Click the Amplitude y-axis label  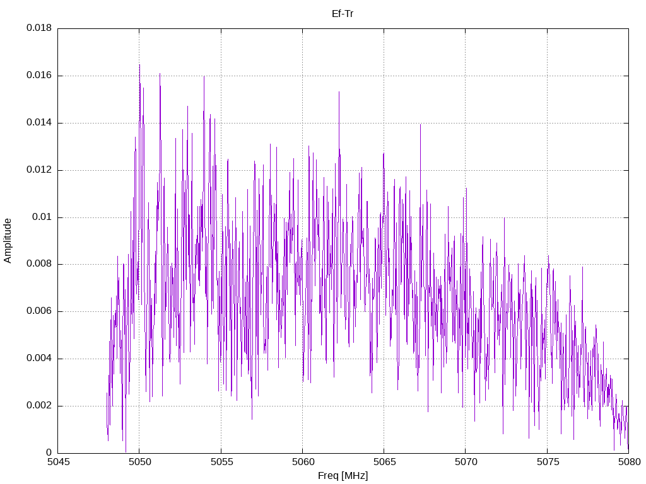pos(8,241)
